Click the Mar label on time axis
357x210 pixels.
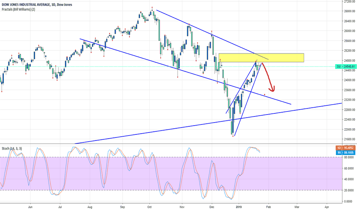297,207
